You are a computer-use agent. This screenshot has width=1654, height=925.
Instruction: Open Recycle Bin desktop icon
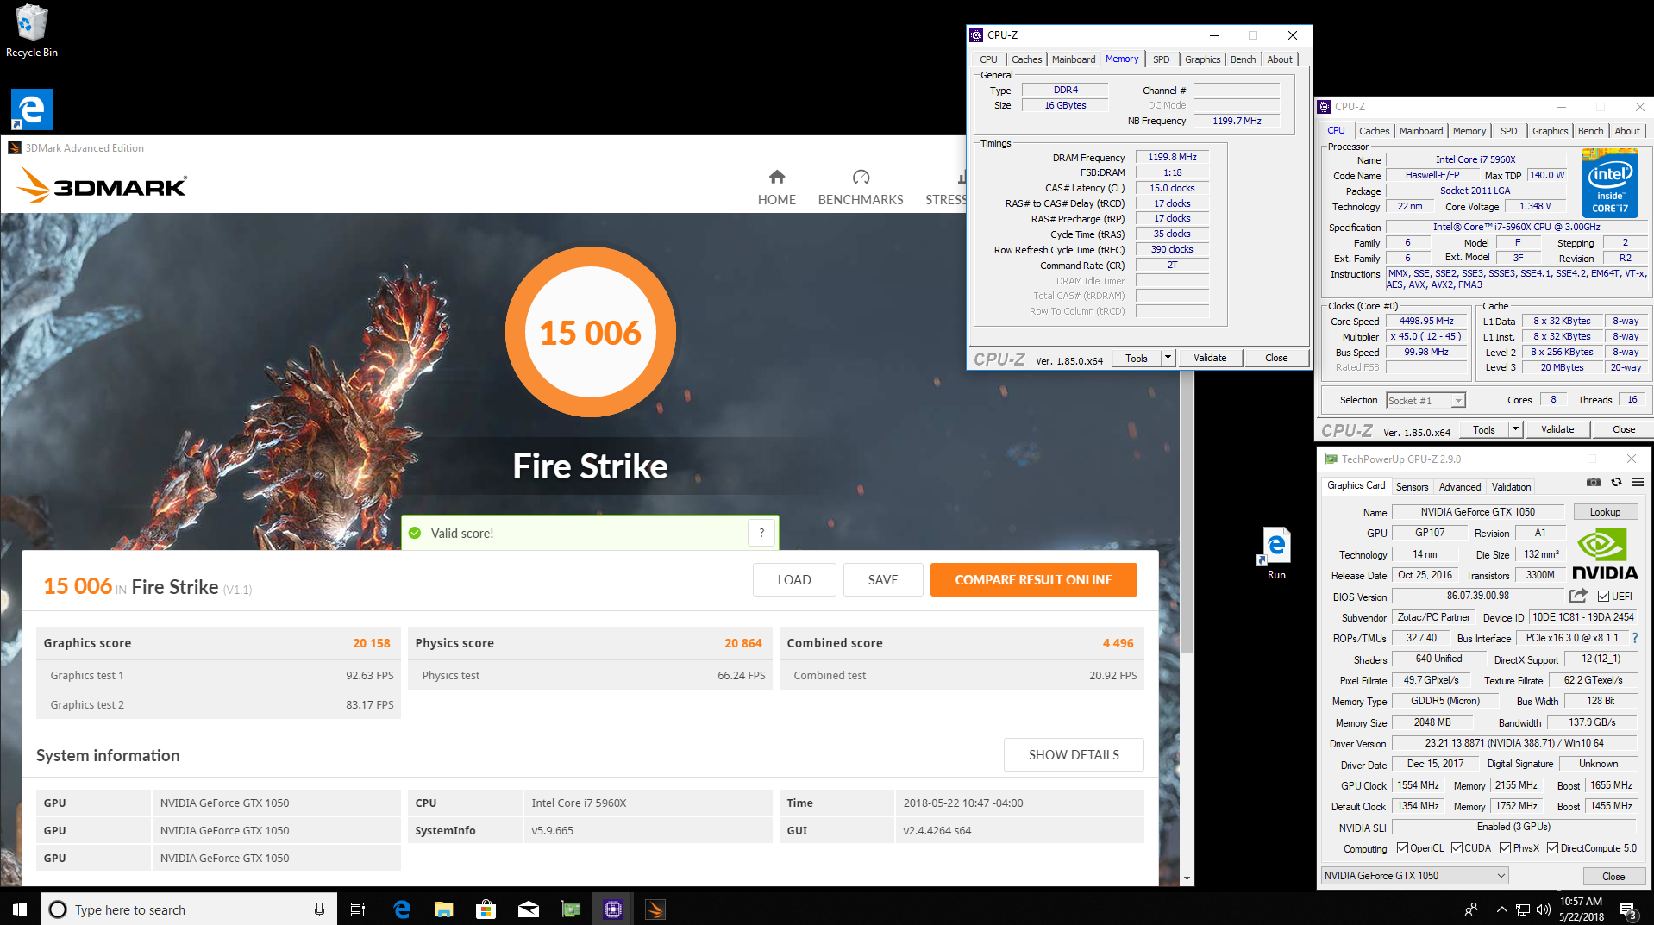(32, 31)
